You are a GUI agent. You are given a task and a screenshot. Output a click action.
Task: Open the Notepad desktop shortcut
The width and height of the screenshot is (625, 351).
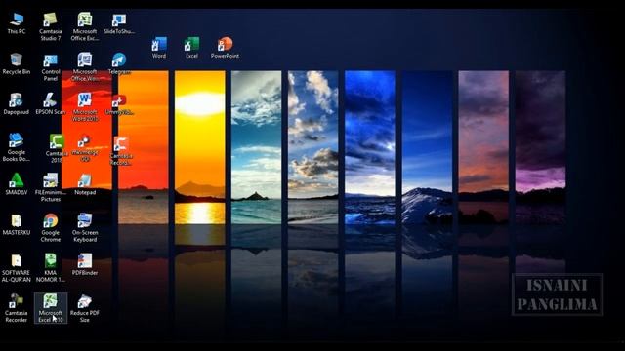(x=85, y=184)
